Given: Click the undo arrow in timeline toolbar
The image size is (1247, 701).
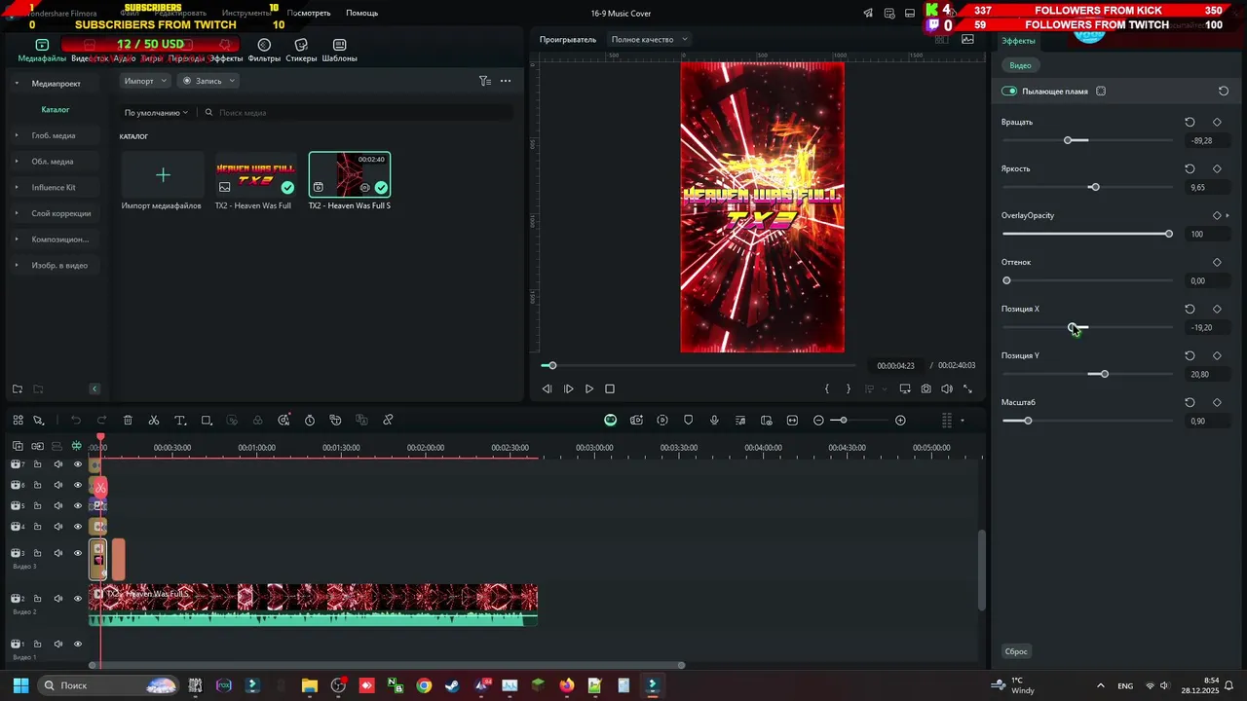Looking at the screenshot, I should tap(76, 420).
